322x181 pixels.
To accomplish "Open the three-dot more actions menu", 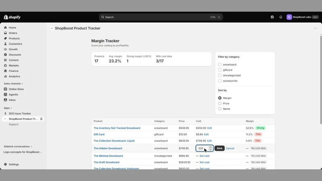I will coord(315,28).
